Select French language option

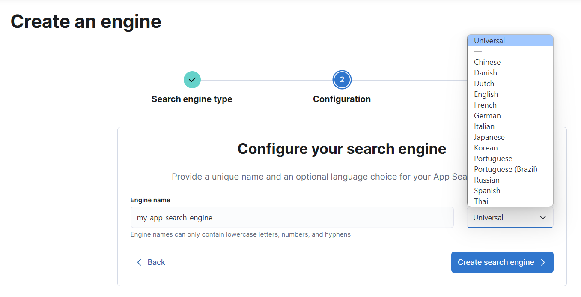tap(486, 105)
